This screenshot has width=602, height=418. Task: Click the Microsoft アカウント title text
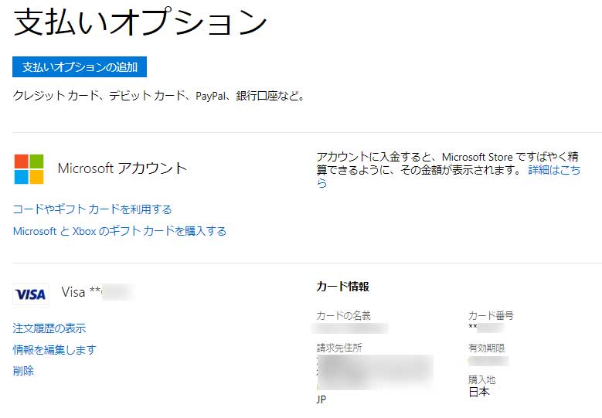click(122, 168)
